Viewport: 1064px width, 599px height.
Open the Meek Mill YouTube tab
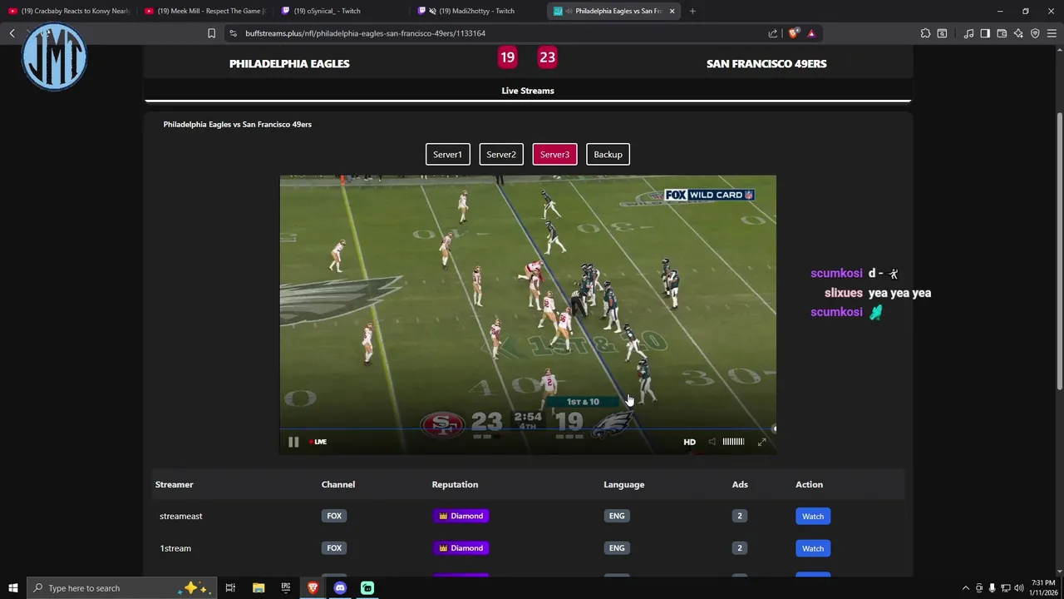pos(204,11)
